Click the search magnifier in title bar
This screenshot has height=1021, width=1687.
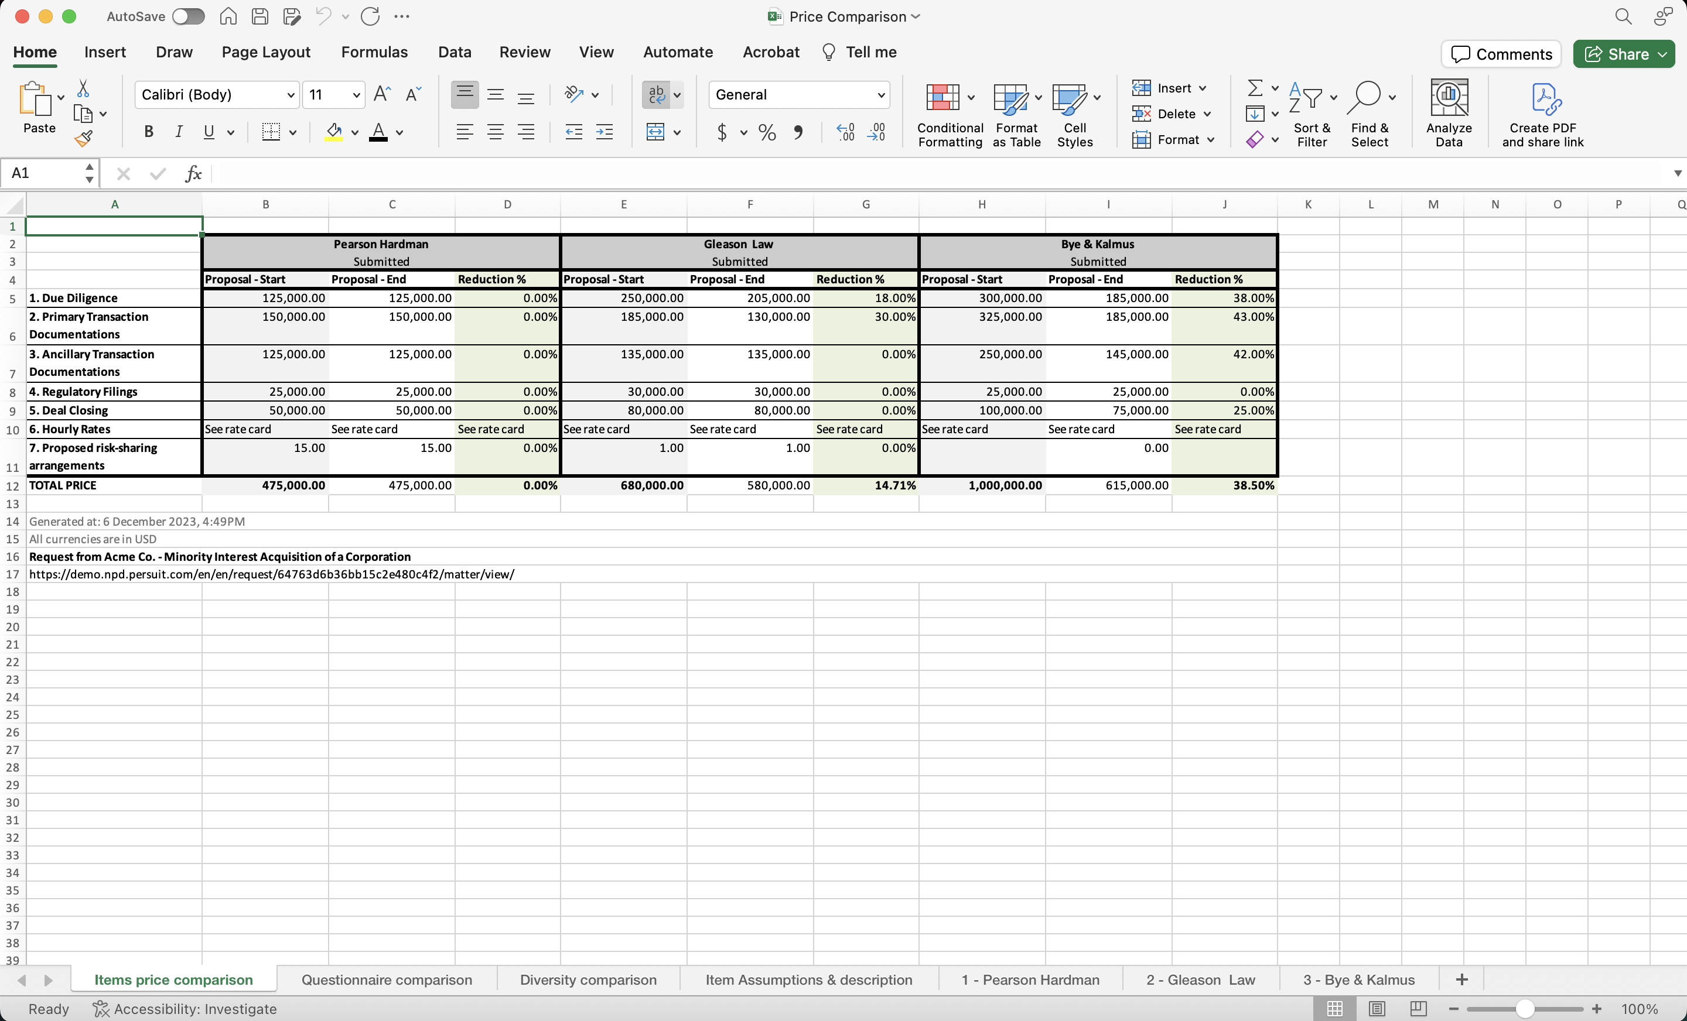(1623, 16)
